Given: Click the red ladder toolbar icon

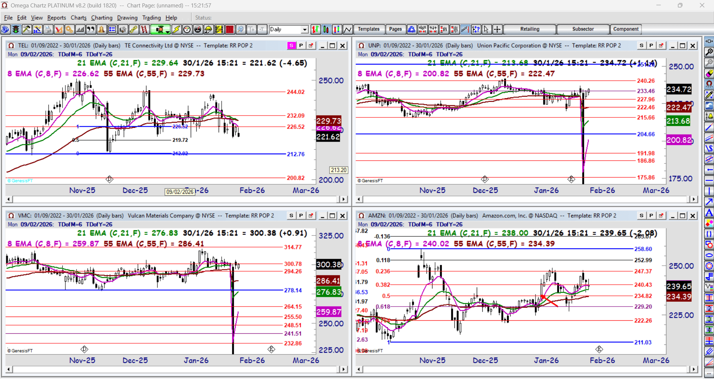Looking at the screenshot, I should coord(144,29).
